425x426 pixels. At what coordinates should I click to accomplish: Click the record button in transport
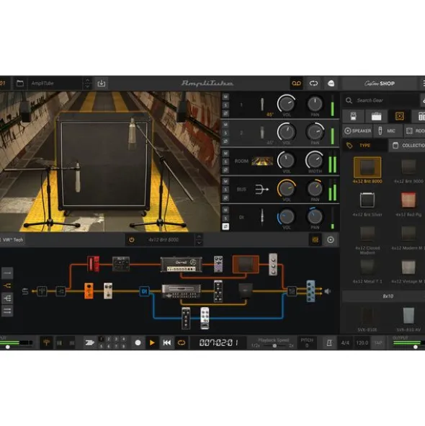138,342
